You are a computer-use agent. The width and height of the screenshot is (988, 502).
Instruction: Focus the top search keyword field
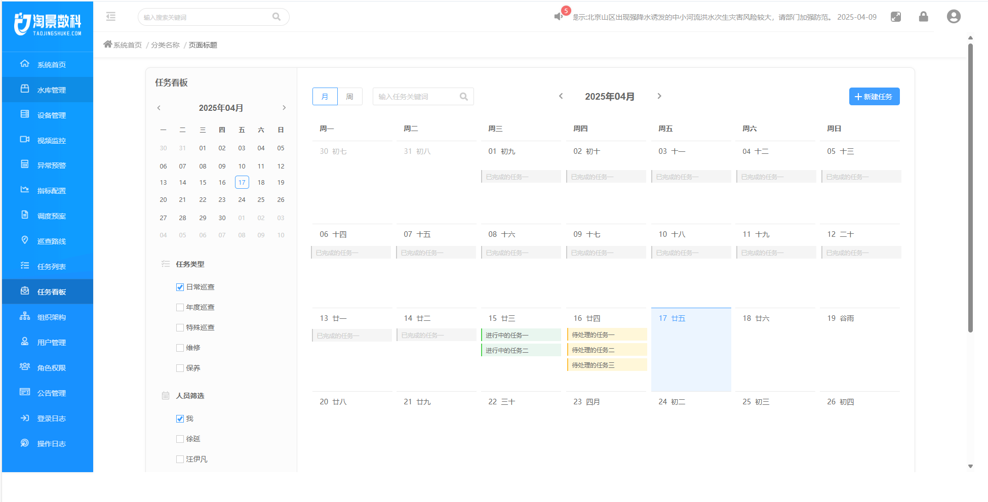point(213,17)
